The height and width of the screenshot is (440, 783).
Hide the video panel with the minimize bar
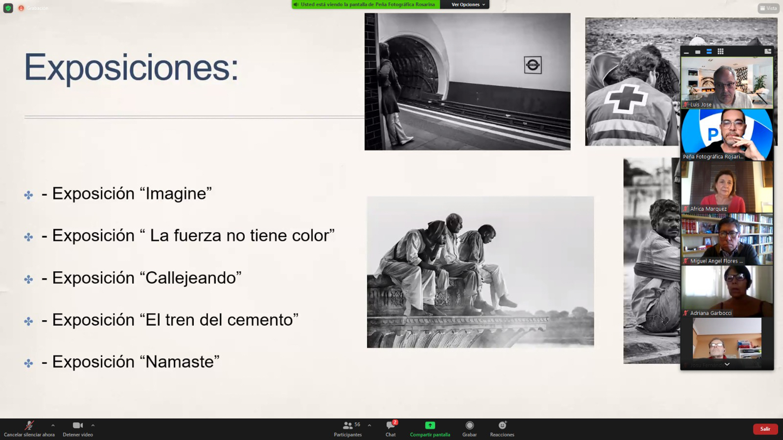686,52
